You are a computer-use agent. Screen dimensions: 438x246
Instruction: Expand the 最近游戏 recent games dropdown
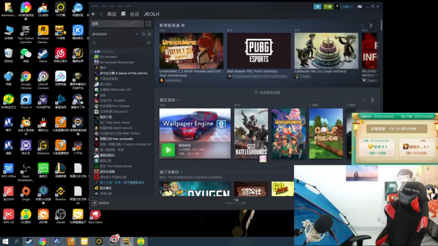178,100
